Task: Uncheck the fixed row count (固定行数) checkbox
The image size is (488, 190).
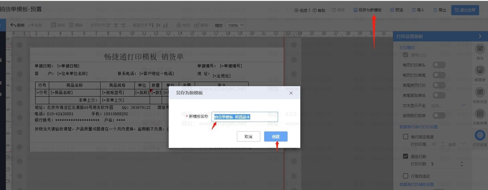Action: [x=406, y=156]
